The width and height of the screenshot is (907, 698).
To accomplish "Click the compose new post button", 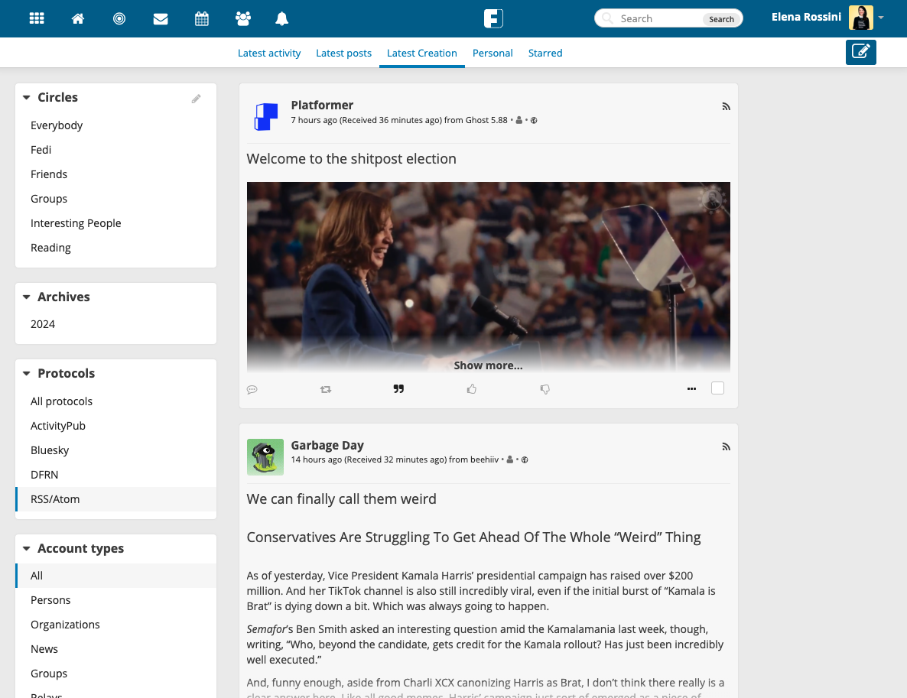I will (860, 52).
